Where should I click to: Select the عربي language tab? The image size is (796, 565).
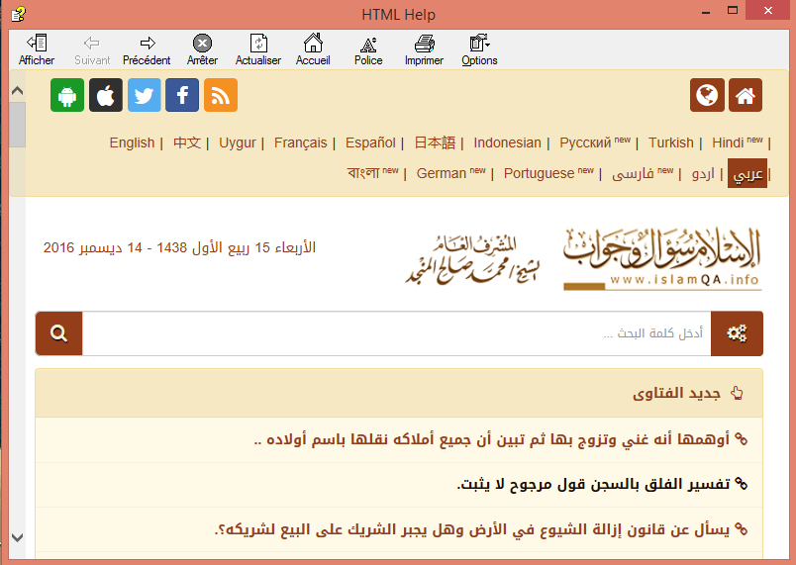(x=747, y=173)
